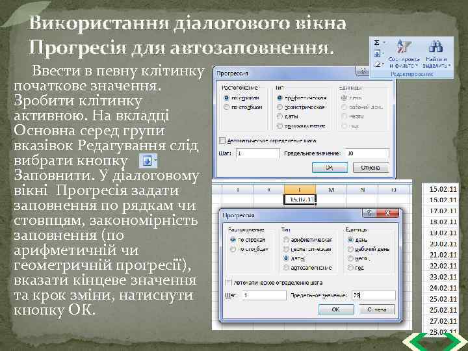Click the cell showing 24.02.11
Screen dimensions: 468x351
(x=440, y=288)
